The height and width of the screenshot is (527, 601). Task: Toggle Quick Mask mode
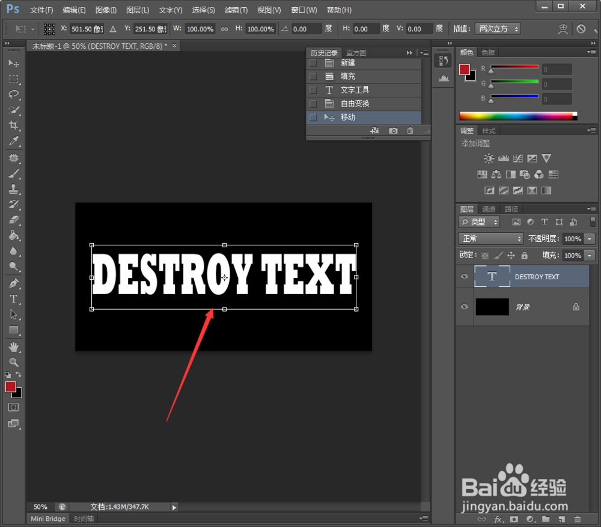point(13,407)
